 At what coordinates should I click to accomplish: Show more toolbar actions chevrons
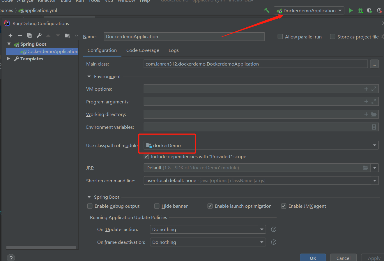(76, 36)
